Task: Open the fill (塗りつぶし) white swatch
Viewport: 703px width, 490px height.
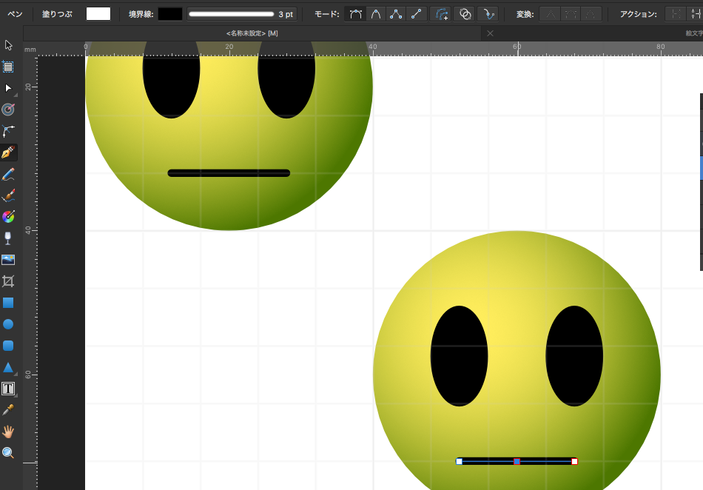Action: 98,14
